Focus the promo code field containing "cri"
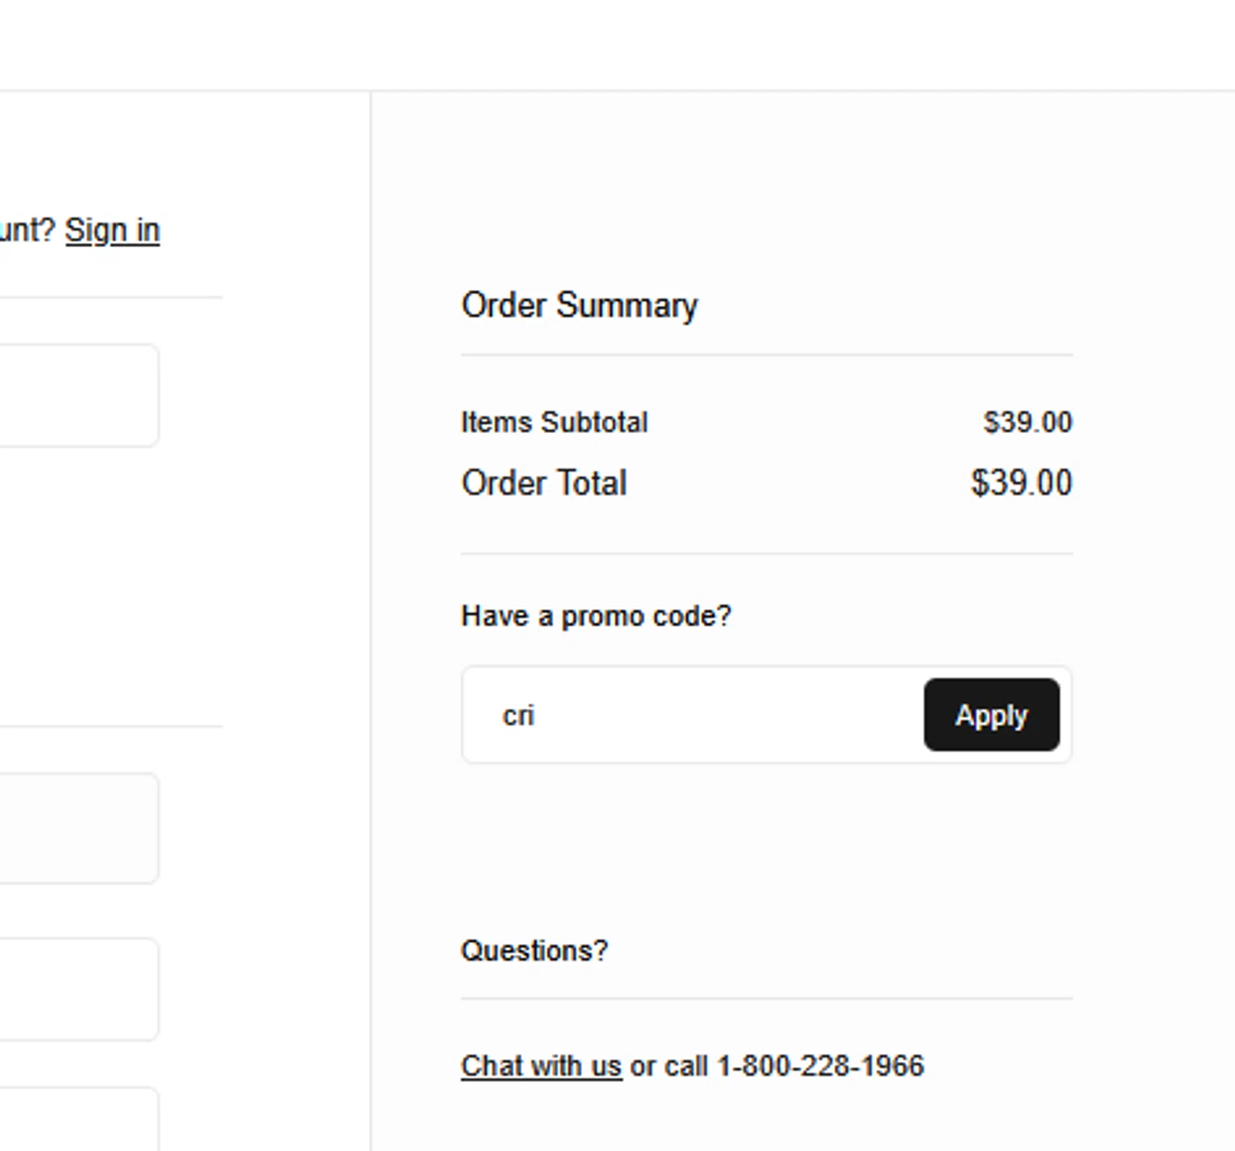The image size is (1235, 1151). pyautogui.click(x=692, y=715)
